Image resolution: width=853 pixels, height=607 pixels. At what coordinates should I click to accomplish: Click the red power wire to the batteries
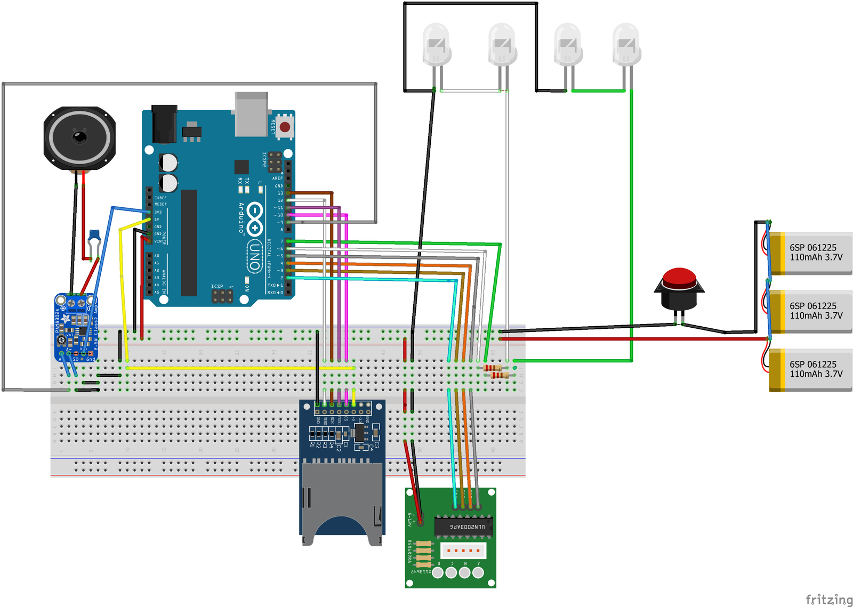click(x=634, y=338)
